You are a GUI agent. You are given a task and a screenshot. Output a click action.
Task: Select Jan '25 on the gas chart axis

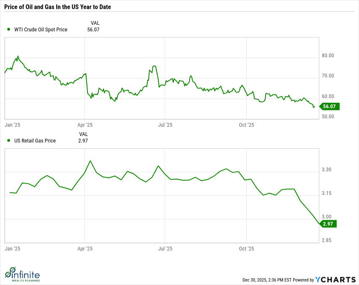[x=12, y=249]
